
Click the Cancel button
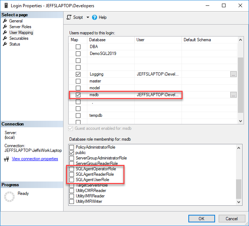232,218
